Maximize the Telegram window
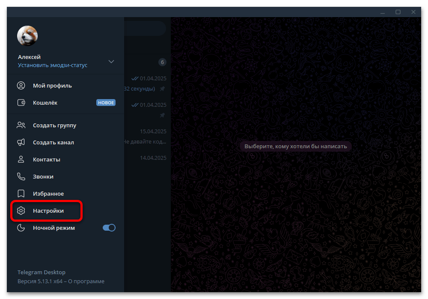The width and height of the screenshot is (428, 299). (398, 12)
